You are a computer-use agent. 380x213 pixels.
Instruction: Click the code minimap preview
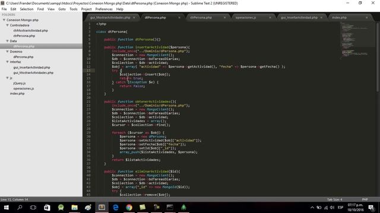(356, 40)
